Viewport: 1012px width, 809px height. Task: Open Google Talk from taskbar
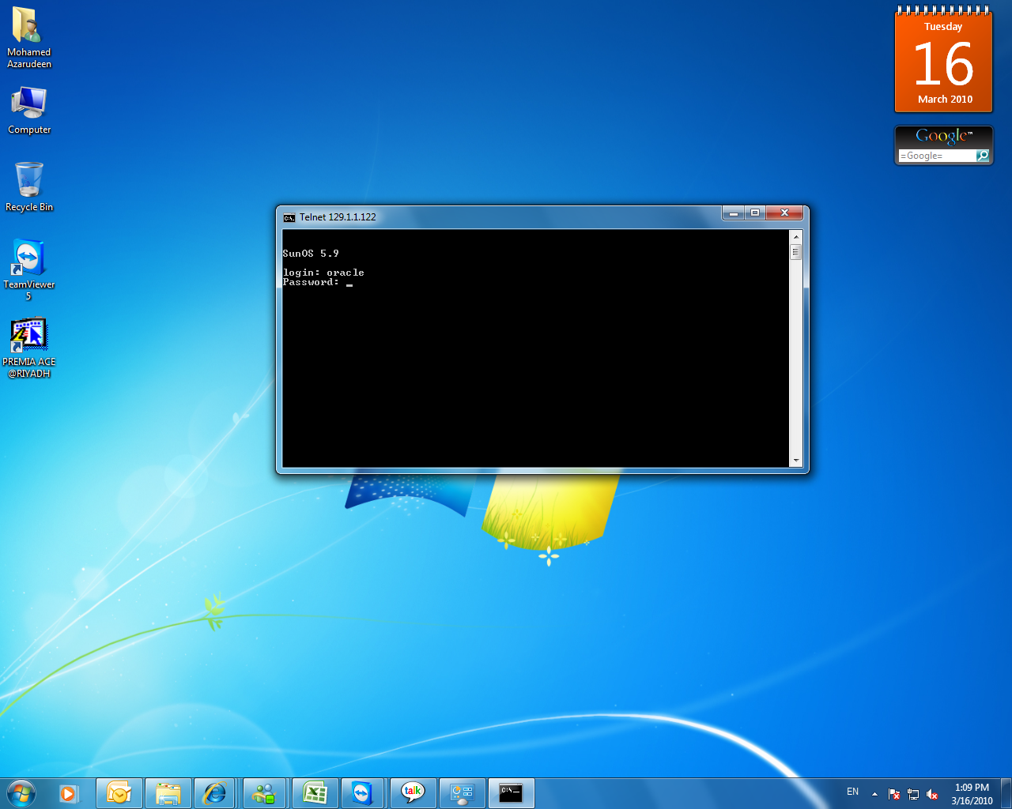pos(413,793)
